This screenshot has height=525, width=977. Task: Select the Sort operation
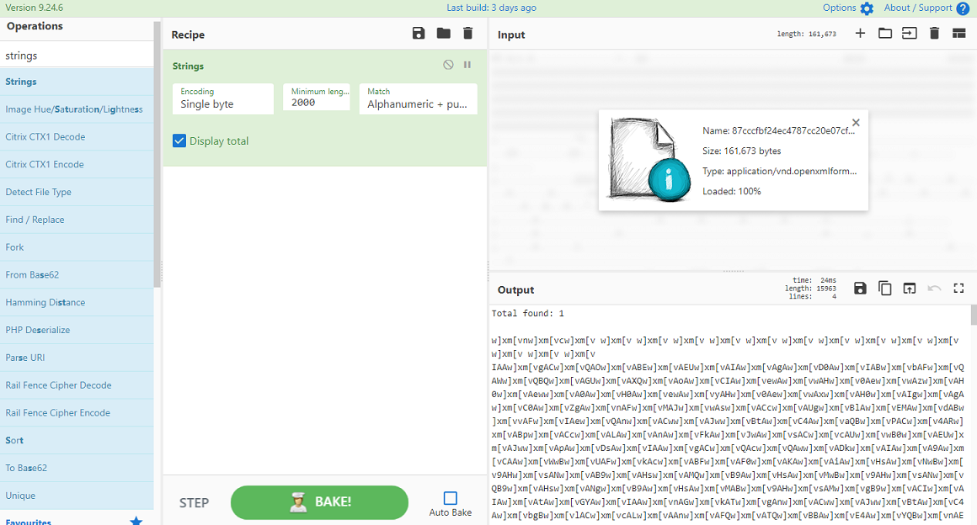77,440
